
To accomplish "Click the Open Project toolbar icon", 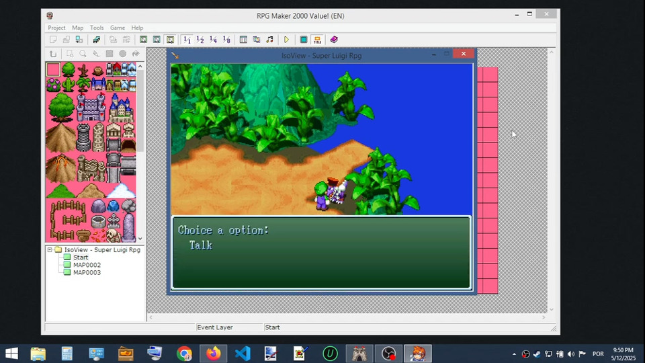I will pyautogui.click(x=67, y=40).
